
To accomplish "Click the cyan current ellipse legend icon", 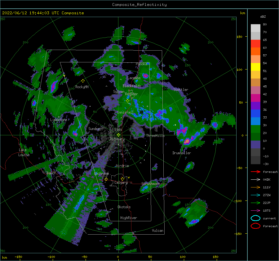I will (255, 218).
